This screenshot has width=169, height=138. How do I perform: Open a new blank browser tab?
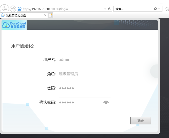[50, 15]
